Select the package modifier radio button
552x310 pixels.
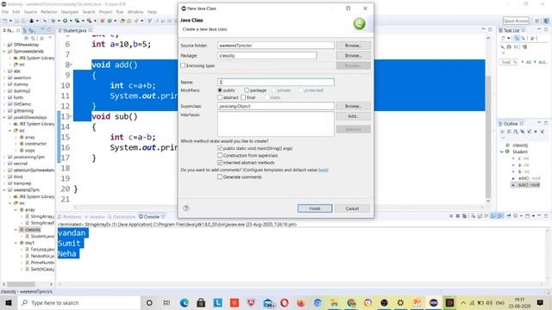click(247, 90)
